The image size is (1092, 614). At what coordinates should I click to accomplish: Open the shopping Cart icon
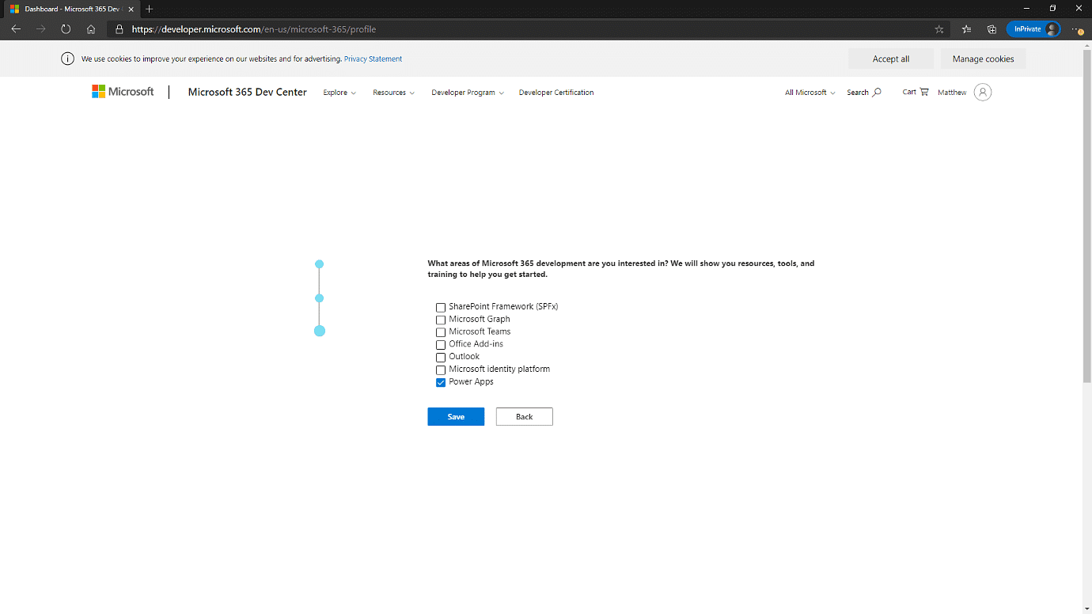point(923,92)
